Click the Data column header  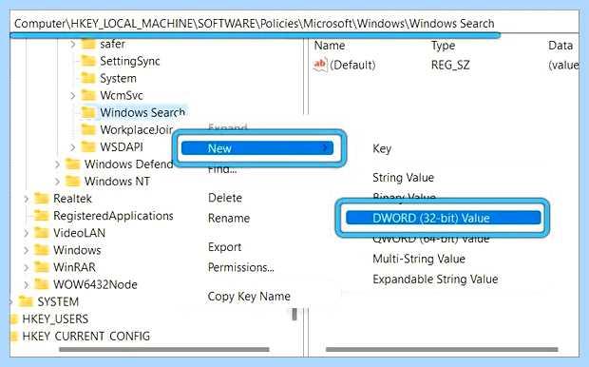click(x=560, y=46)
